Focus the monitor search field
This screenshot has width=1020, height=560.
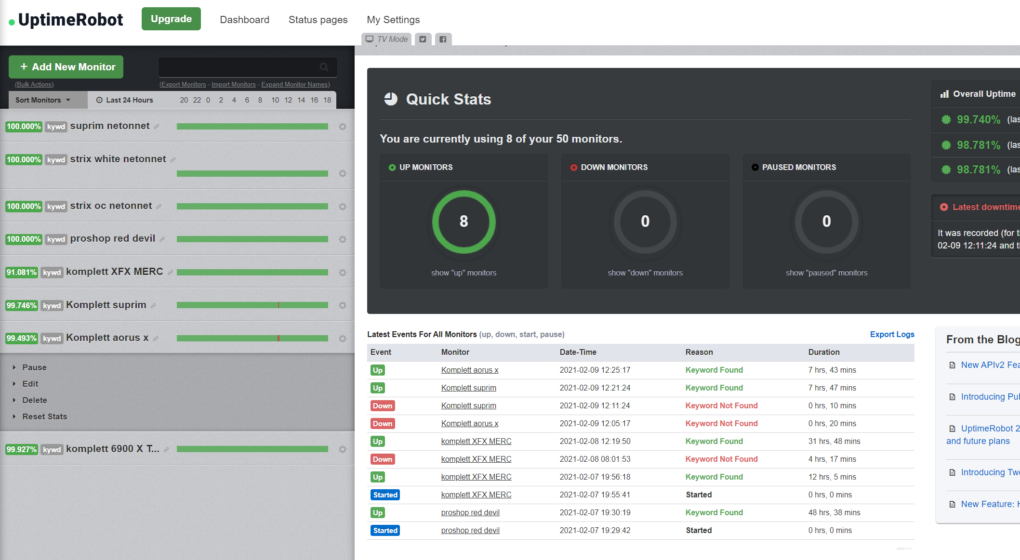tap(248, 67)
